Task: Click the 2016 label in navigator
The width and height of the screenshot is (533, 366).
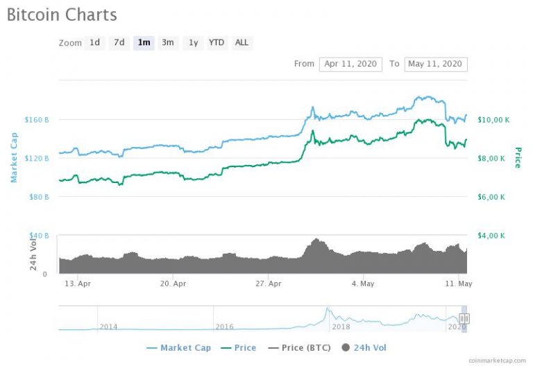Action: 224,326
